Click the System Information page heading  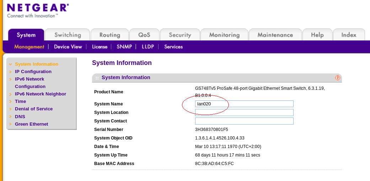point(122,63)
